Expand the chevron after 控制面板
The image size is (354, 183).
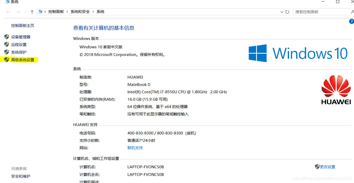[67, 12]
